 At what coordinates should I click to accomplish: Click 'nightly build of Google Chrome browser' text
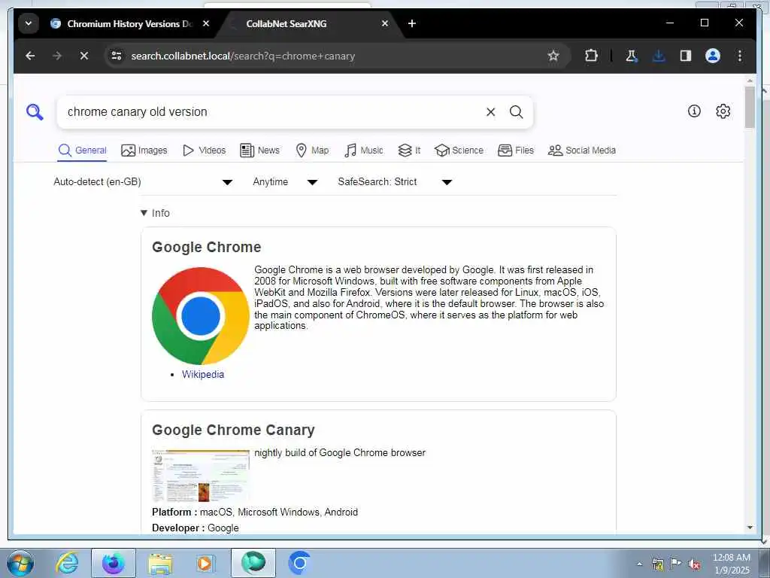tap(340, 452)
